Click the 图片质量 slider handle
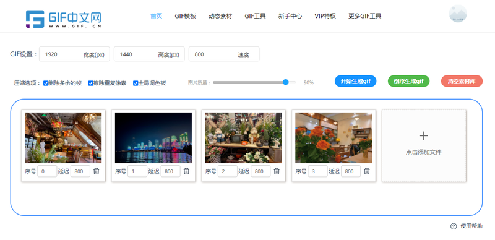 286,82
